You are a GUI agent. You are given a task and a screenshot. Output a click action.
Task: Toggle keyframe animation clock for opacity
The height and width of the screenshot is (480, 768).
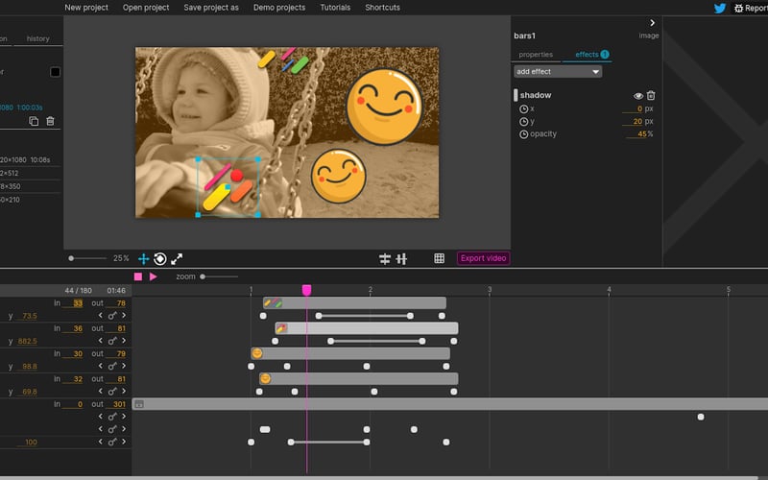pos(523,134)
